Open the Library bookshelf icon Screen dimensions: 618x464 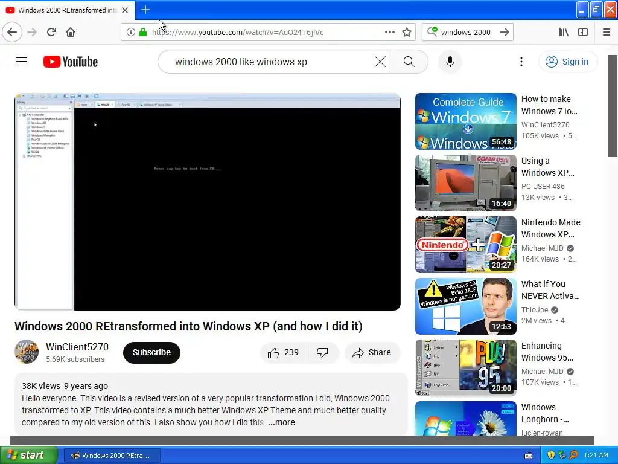(564, 32)
